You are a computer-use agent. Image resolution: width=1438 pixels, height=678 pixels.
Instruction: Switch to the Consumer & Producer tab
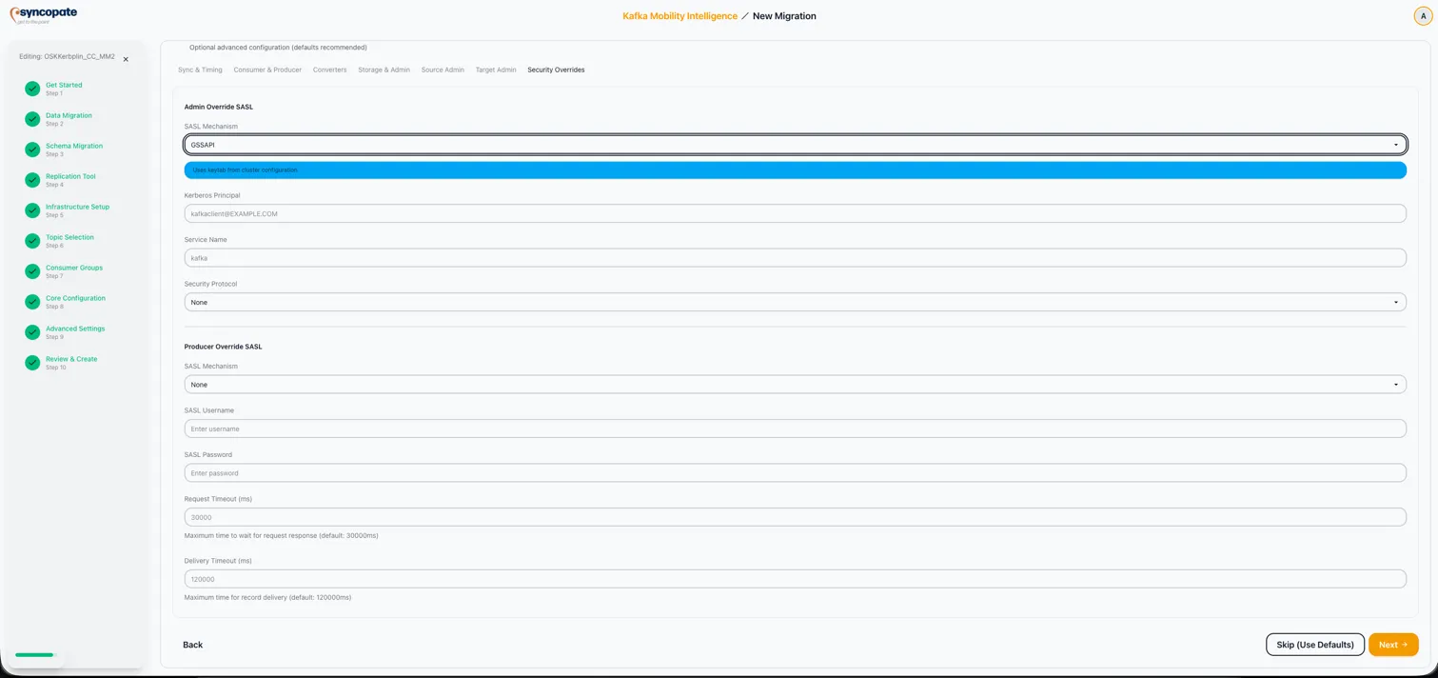pyautogui.click(x=267, y=70)
